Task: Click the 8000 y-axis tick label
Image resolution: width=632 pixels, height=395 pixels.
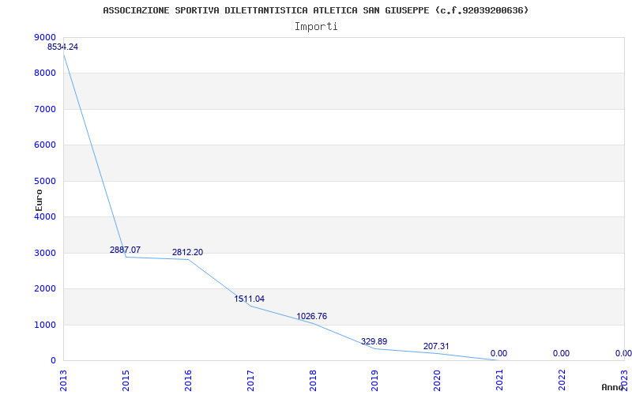Action: pos(45,73)
